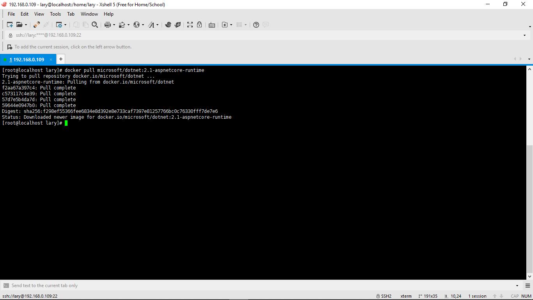Expand the Encoding globe dropdown arrow
Viewport: 533px width, 300px height.
(143, 25)
